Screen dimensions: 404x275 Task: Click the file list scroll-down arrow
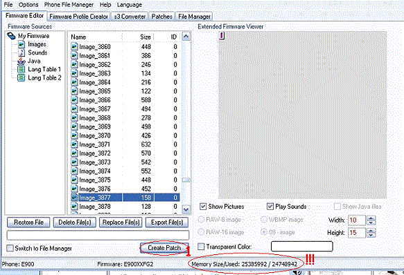186,210
